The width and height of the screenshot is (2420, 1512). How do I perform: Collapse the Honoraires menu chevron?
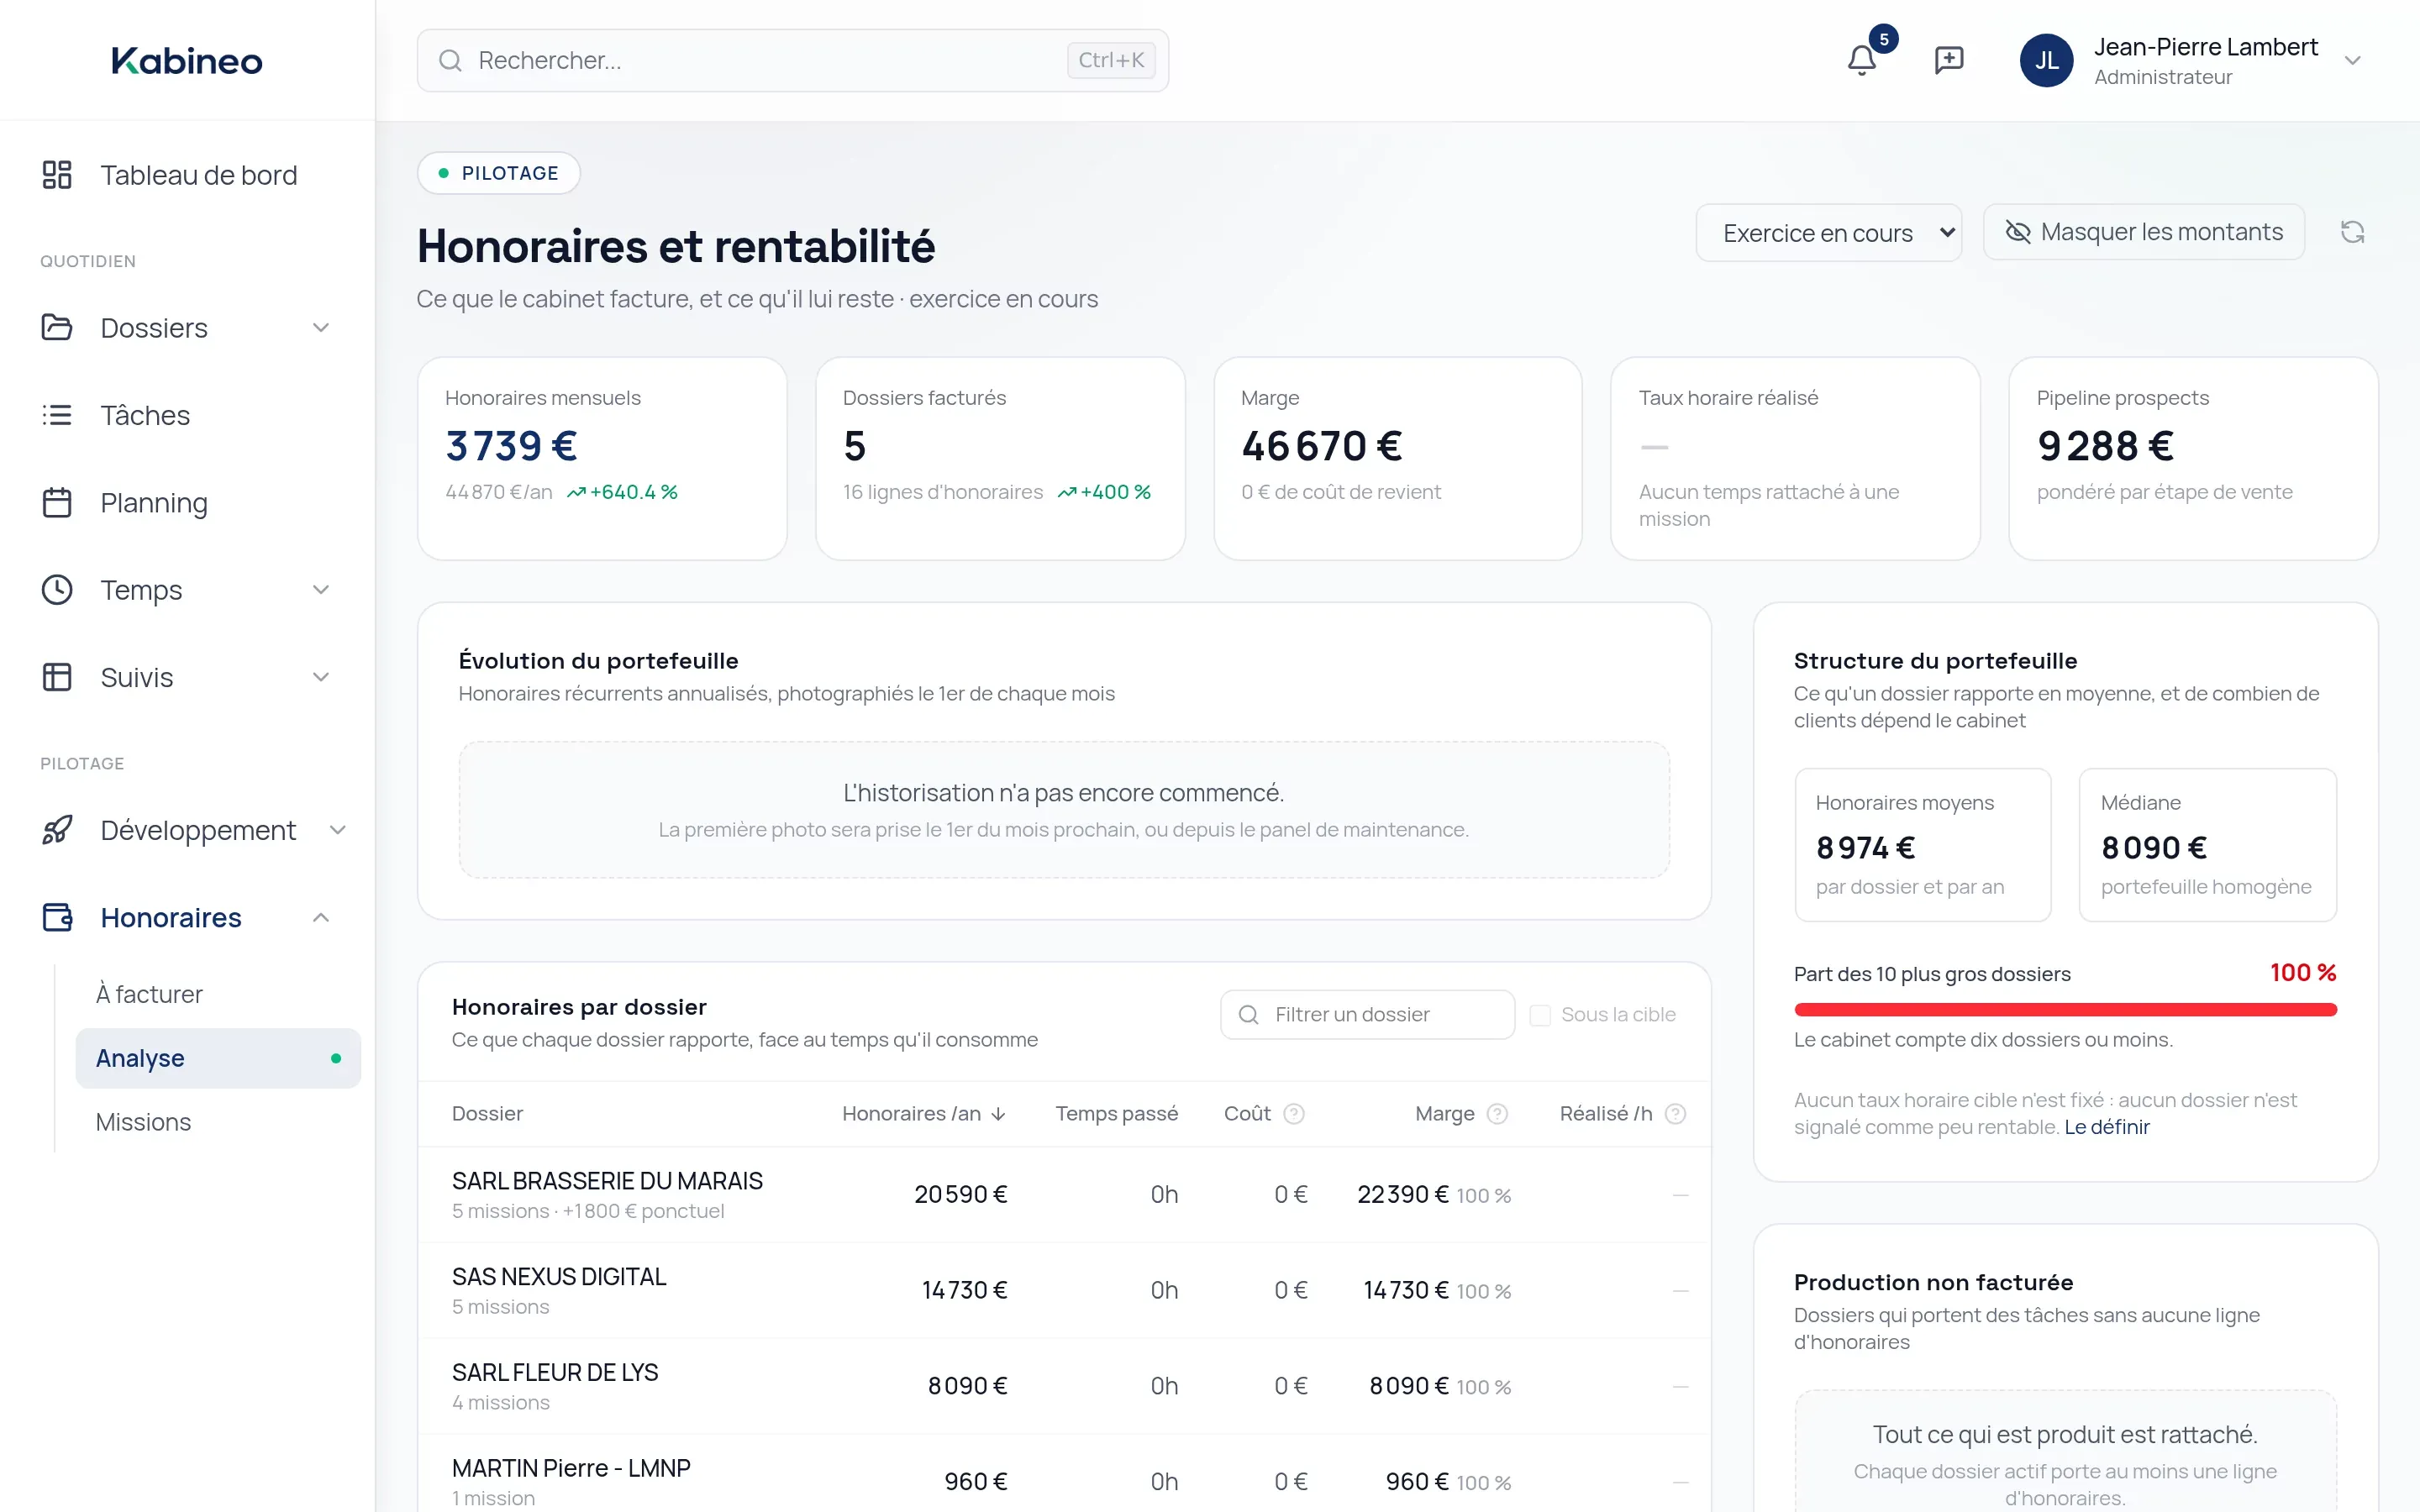pyautogui.click(x=321, y=917)
